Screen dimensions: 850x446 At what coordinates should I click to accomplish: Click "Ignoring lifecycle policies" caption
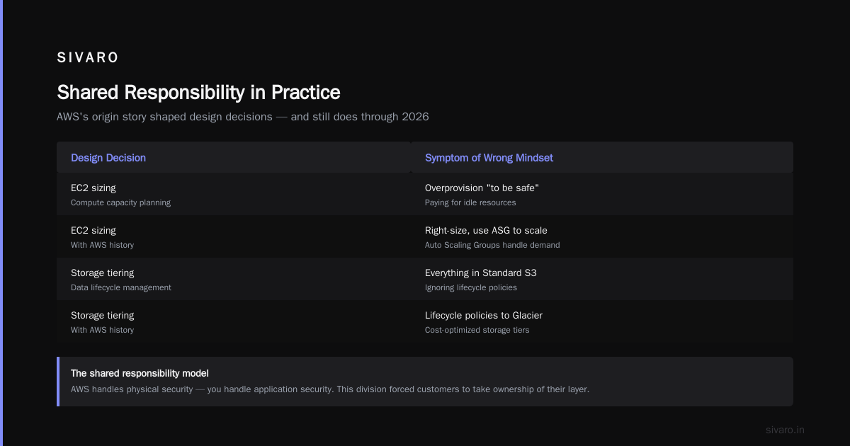(471, 287)
